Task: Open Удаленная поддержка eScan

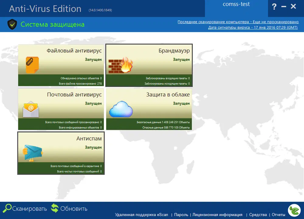Action: click(142, 214)
